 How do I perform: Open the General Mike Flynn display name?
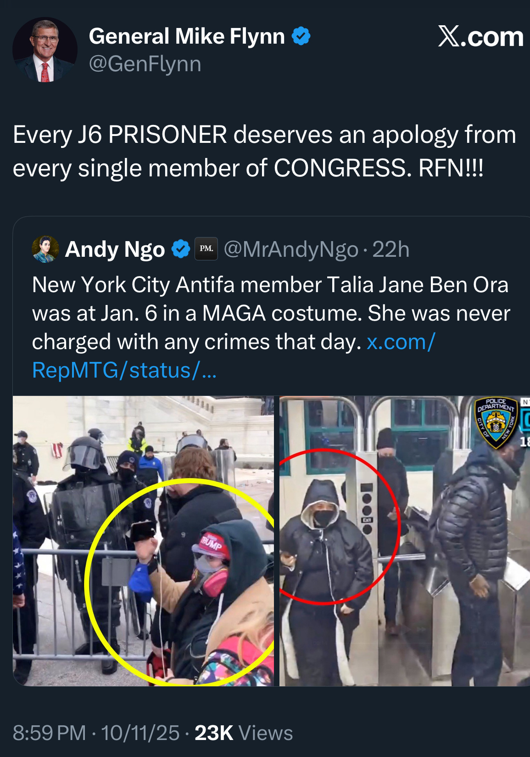click(x=187, y=36)
